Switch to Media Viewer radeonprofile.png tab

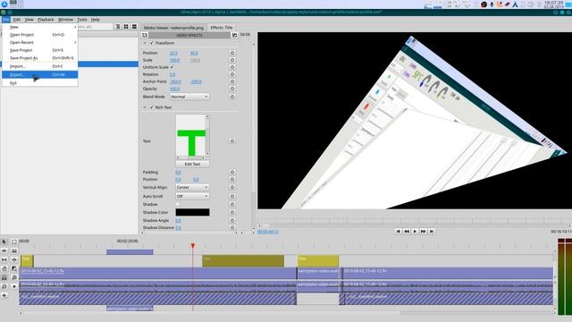(173, 28)
